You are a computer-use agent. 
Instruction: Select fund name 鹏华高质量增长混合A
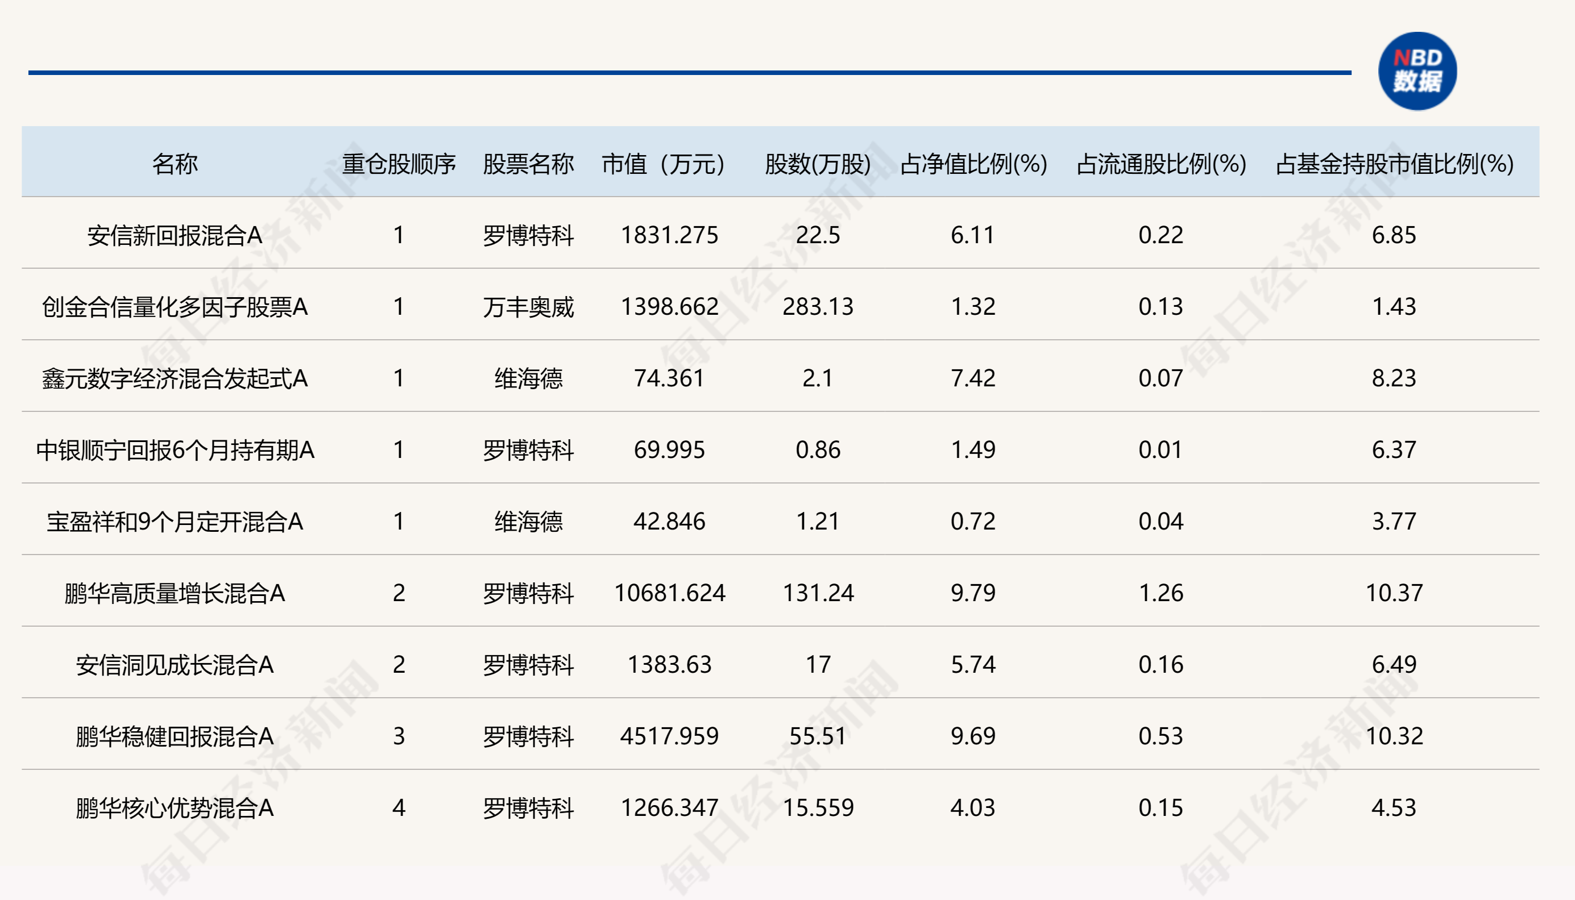pyautogui.click(x=175, y=593)
